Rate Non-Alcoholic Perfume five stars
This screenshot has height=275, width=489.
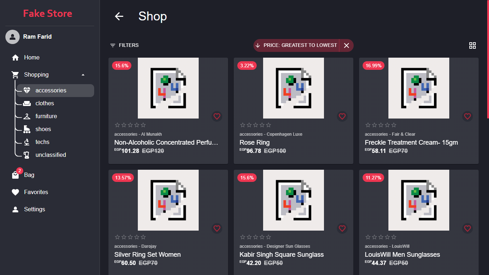[x=143, y=125]
